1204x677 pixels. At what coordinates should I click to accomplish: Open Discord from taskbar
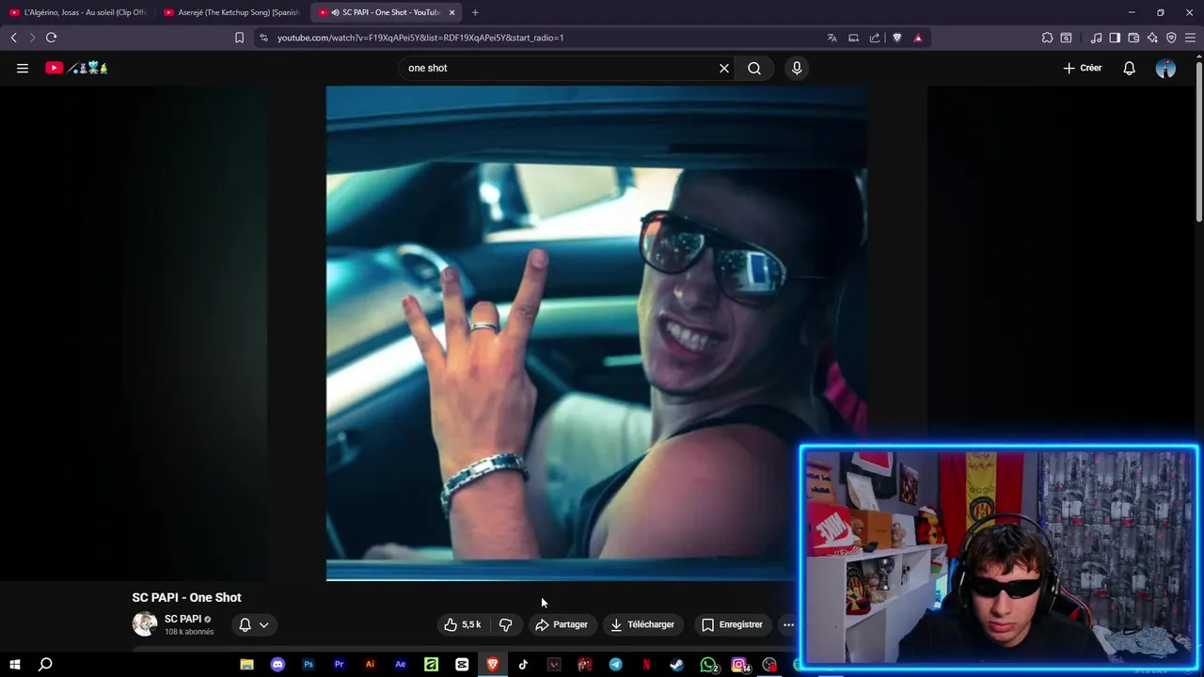(277, 665)
